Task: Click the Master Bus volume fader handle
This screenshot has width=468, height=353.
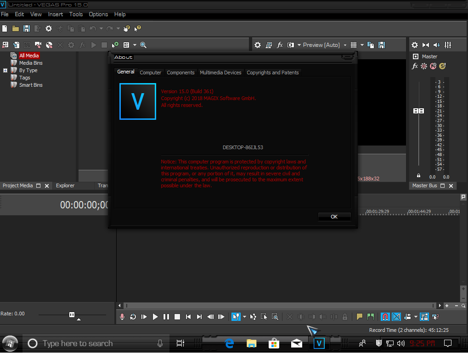Action: pyautogui.click(x=418, y=111)
